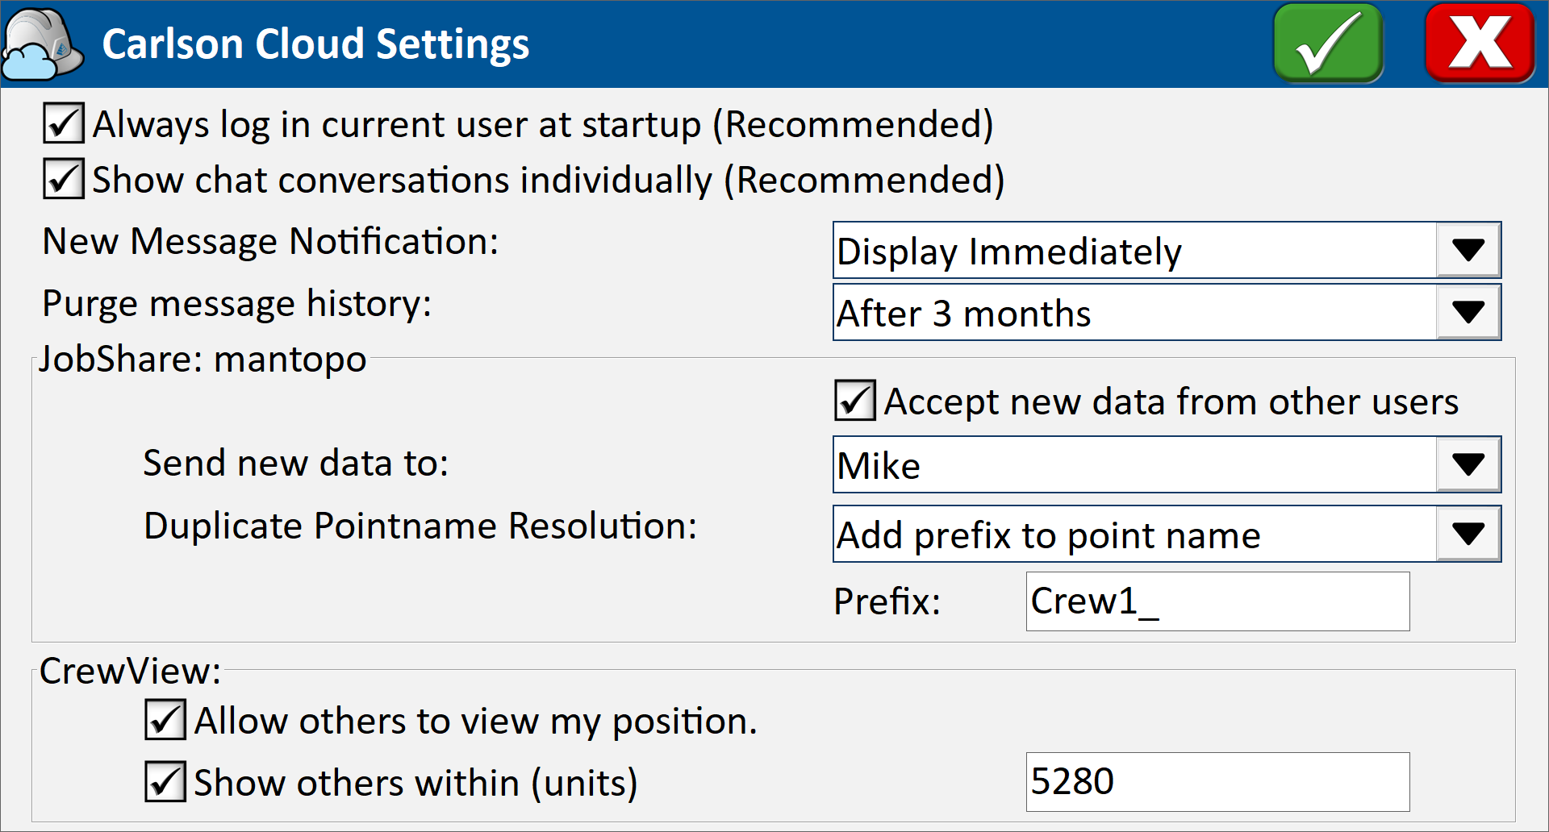The image size is (1549, 832).
Task: Open the Purge message history dropdown
Action: [1167, 313]
